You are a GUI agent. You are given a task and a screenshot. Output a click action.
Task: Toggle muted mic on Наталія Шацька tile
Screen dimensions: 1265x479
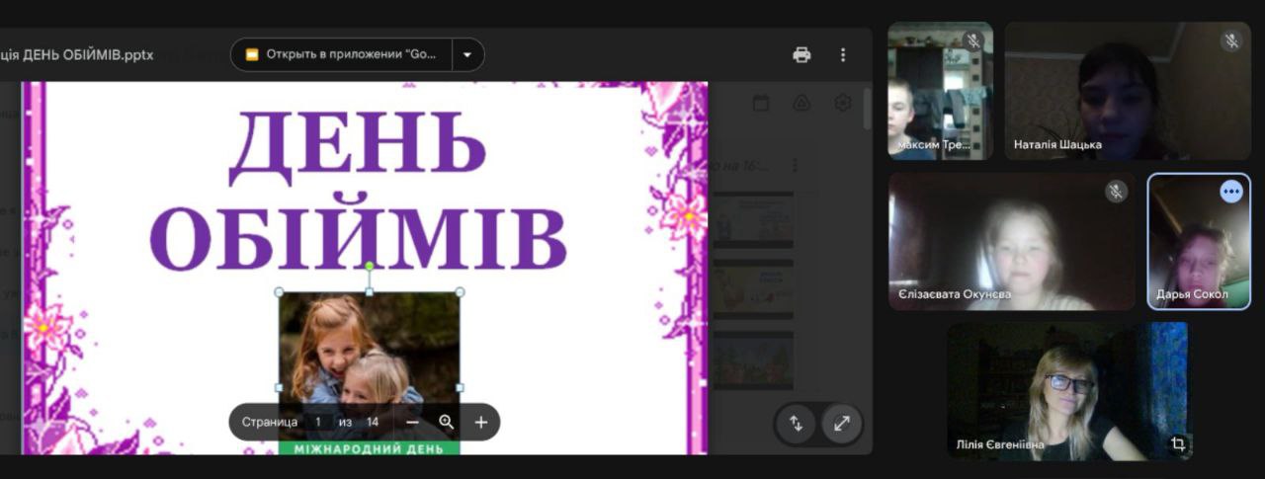click(1231, 41)
